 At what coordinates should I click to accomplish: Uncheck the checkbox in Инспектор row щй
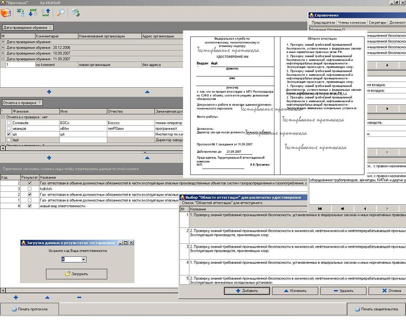tap(9, 134)
